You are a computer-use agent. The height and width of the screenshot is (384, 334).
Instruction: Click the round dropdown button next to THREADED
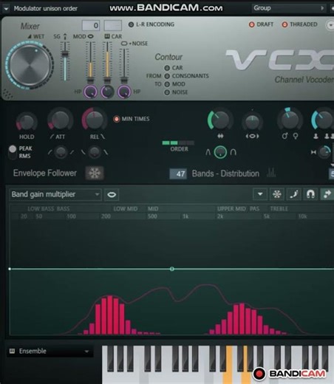pos(330,25)
